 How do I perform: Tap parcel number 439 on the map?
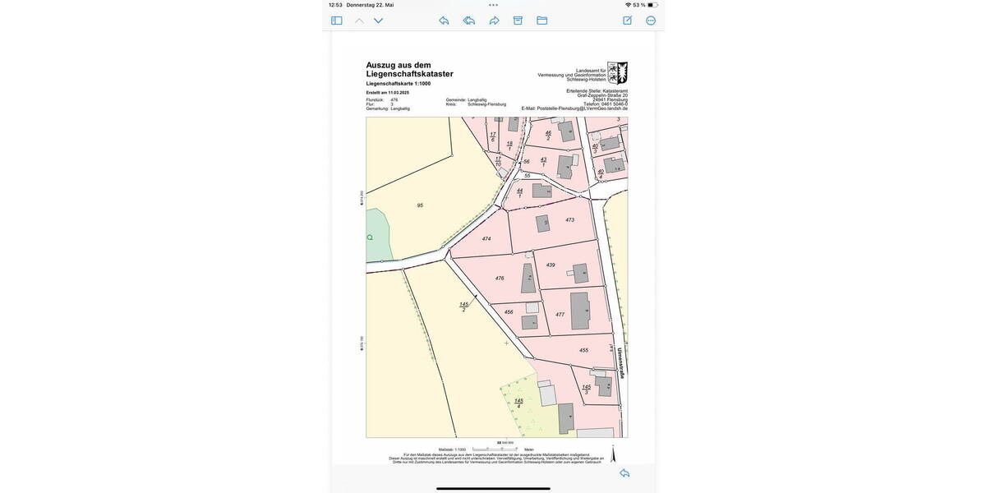coord(551,265)
